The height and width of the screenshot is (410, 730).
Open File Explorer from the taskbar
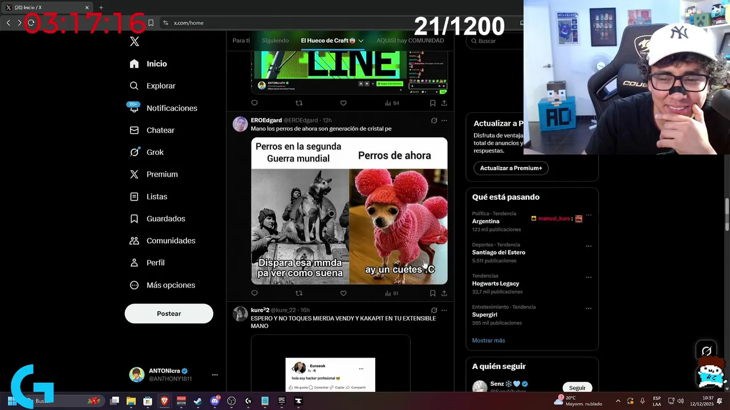point(131,401)
